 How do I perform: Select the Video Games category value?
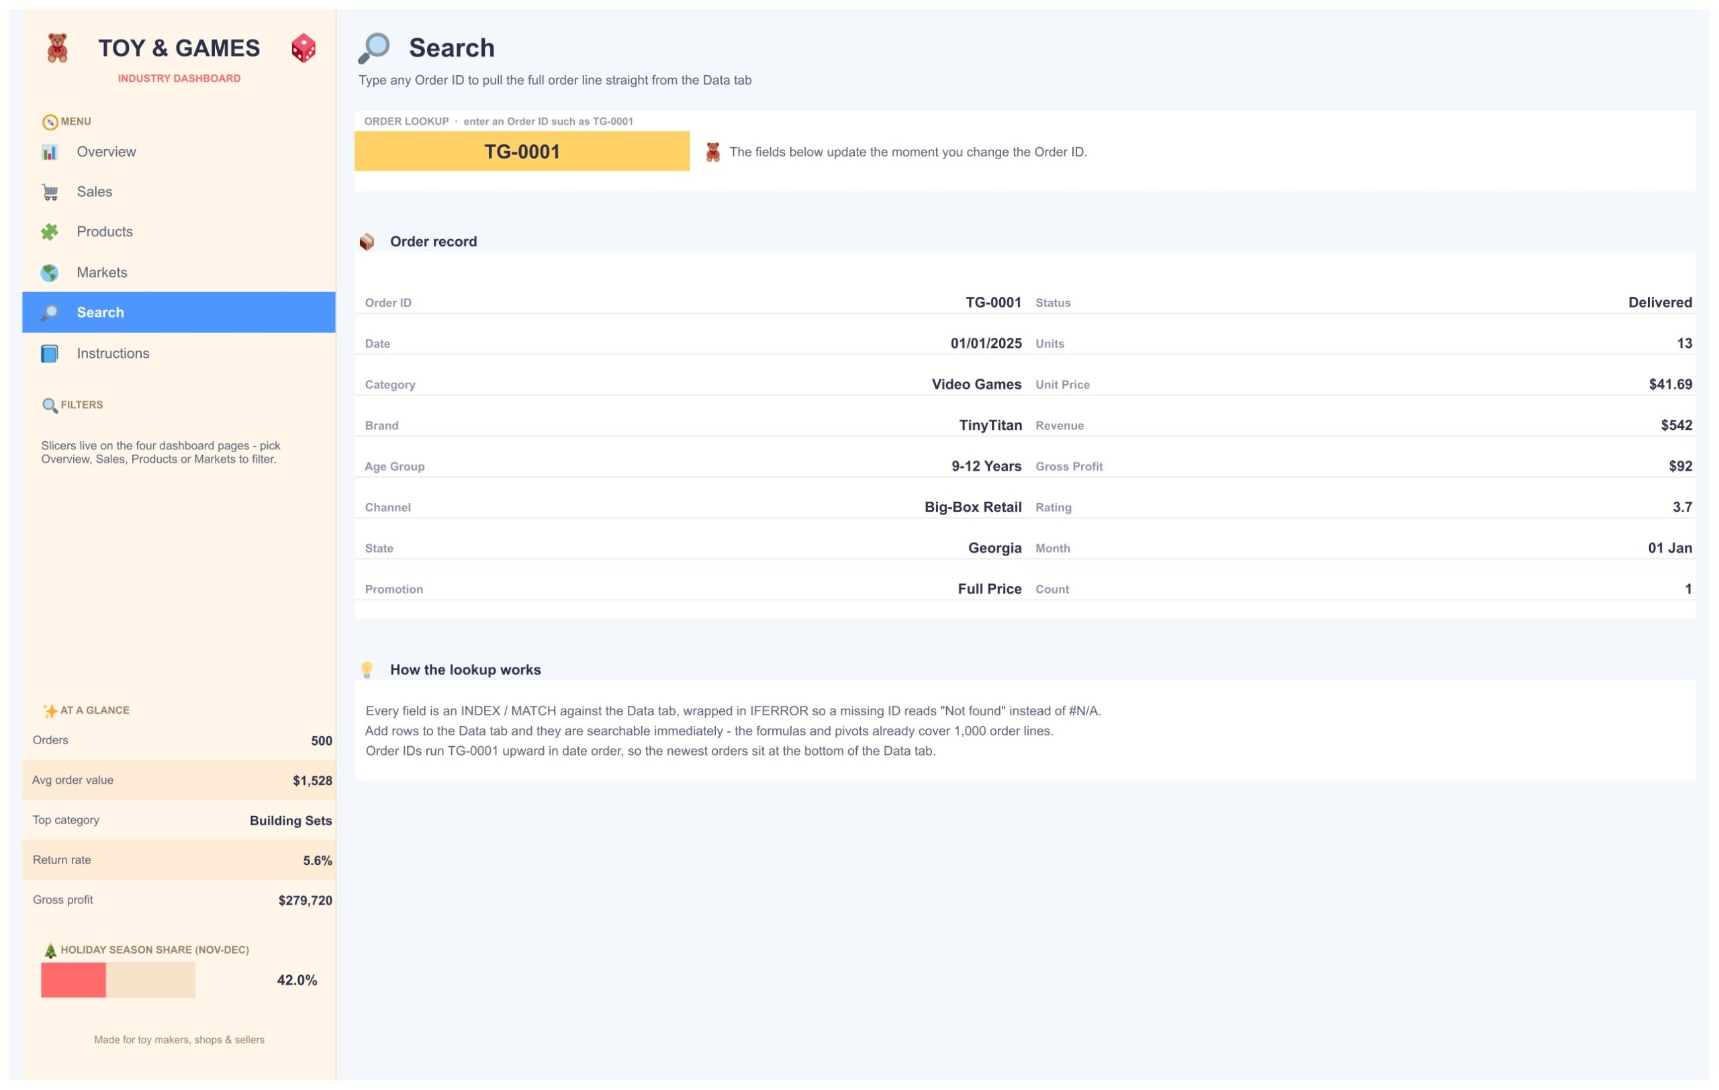976,385
